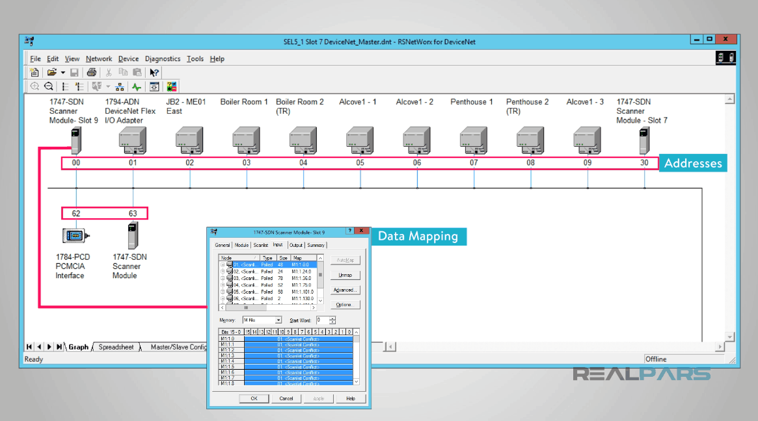The width and height of the screenshot is (758, 421).
Task: Click the Options... button
Action: click(345, 305)
